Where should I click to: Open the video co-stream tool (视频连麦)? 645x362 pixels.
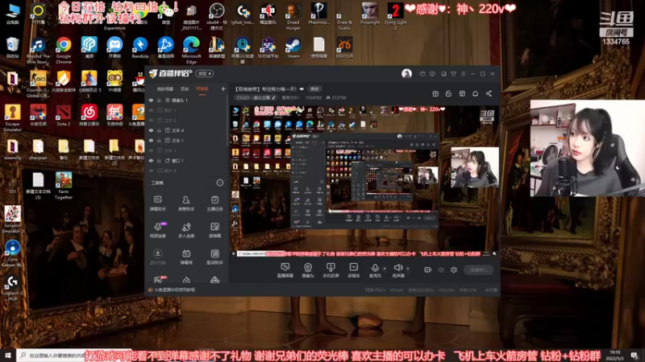pos(157,230)
